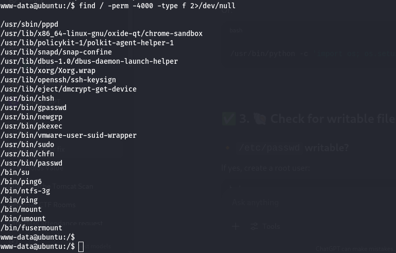This screenshot has height=253, width=396.
Task: Click the /usr/bin/sudo output line
Action: [x=27, y=144]
